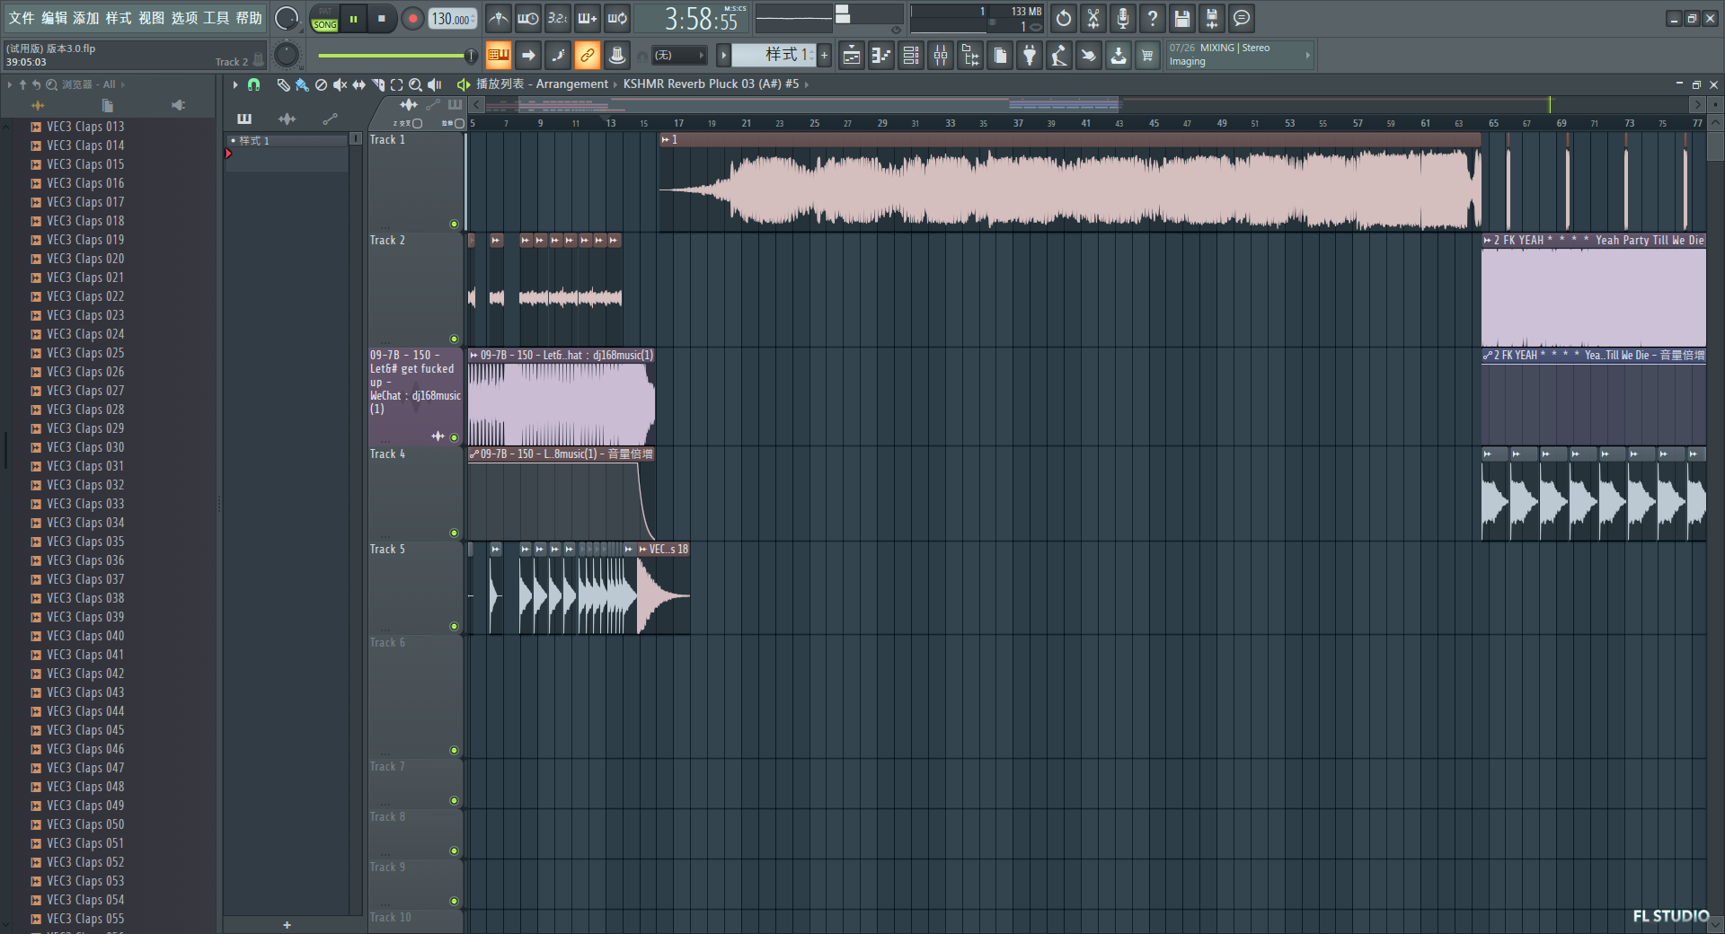
Task: Save the project with the floppy icon
Action: tap(1181, 18)
